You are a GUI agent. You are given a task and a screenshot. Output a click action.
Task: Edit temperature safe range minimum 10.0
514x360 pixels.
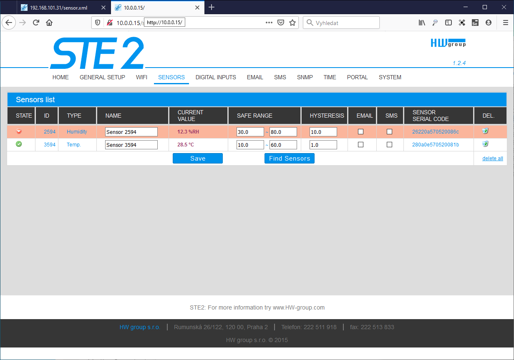[250, 145]
